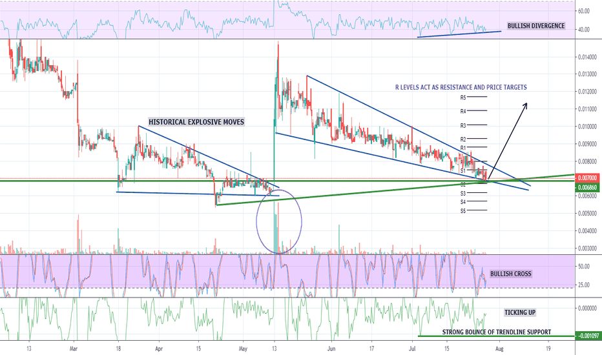The height and width of the screenshot is (355, 602).
Task: Click the R4 pivot level label
Action: click(463, 111)
